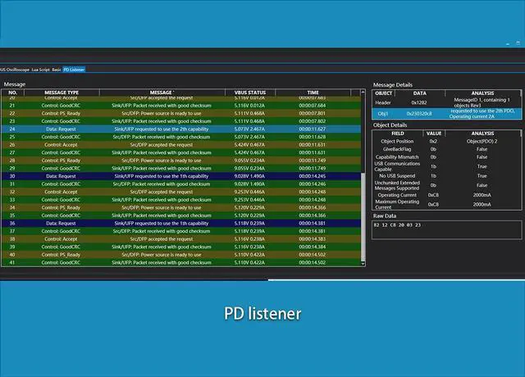The image size is (525, 377).
Task: Click scroll-up arrow of message list
Action: pos(363,93)
